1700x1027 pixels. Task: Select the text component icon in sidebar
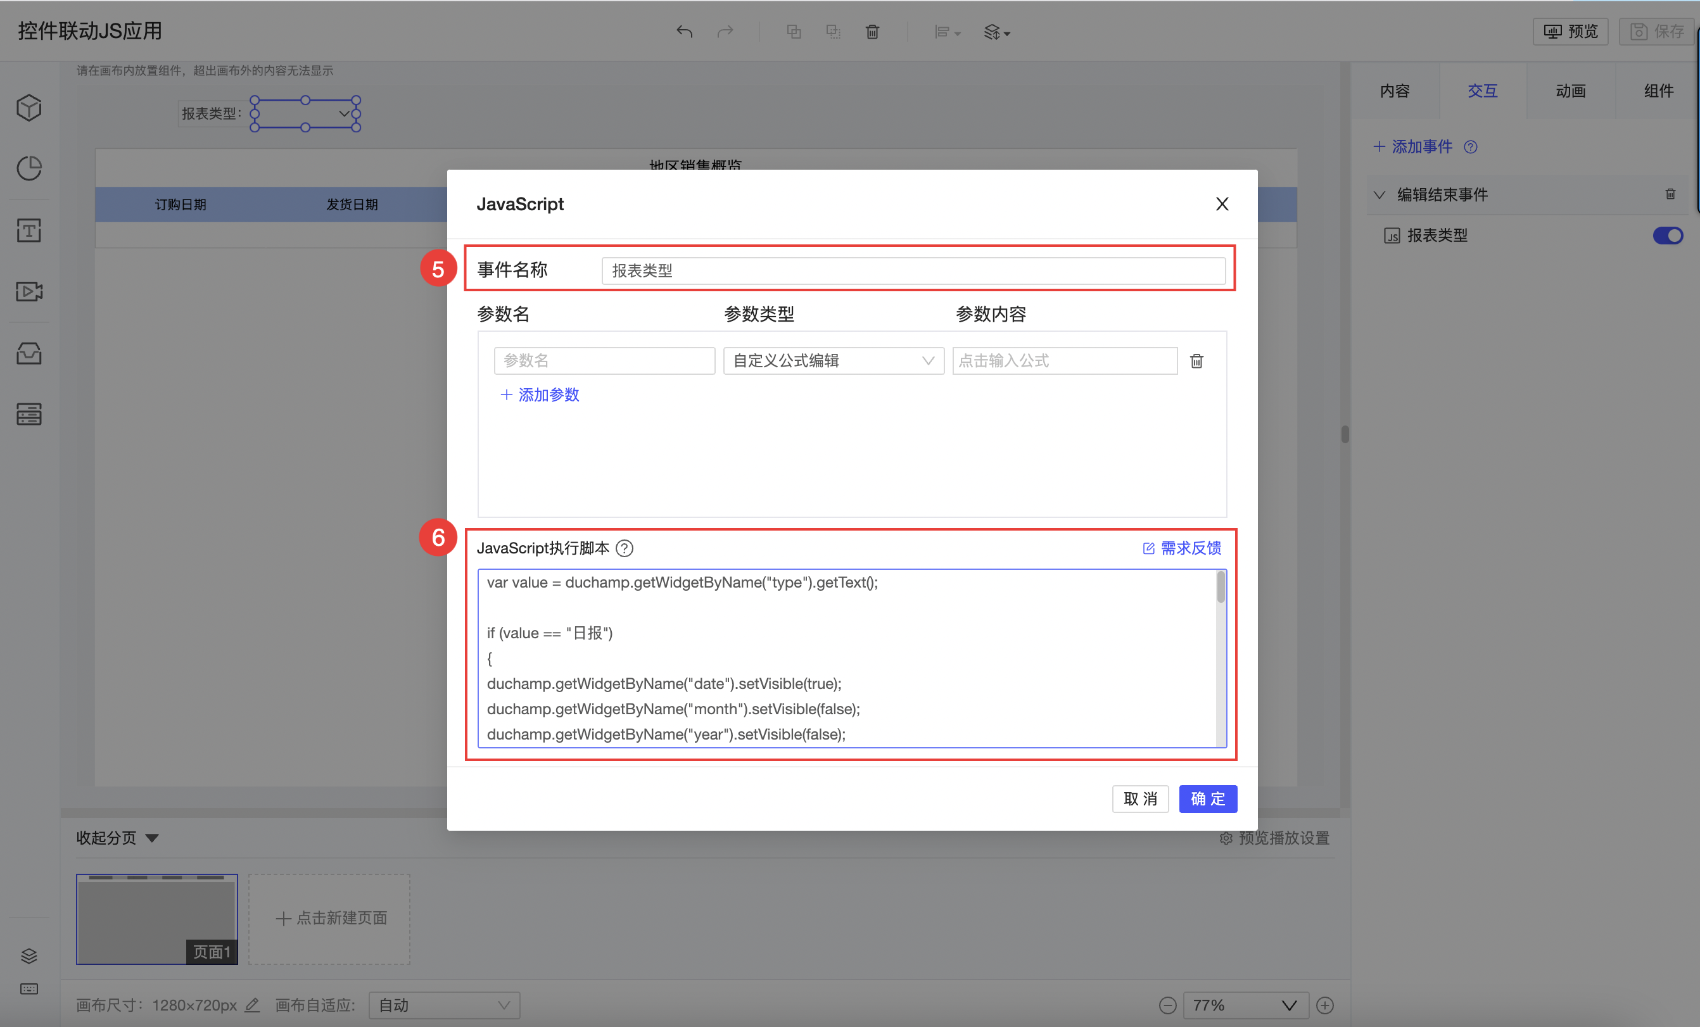29,230
